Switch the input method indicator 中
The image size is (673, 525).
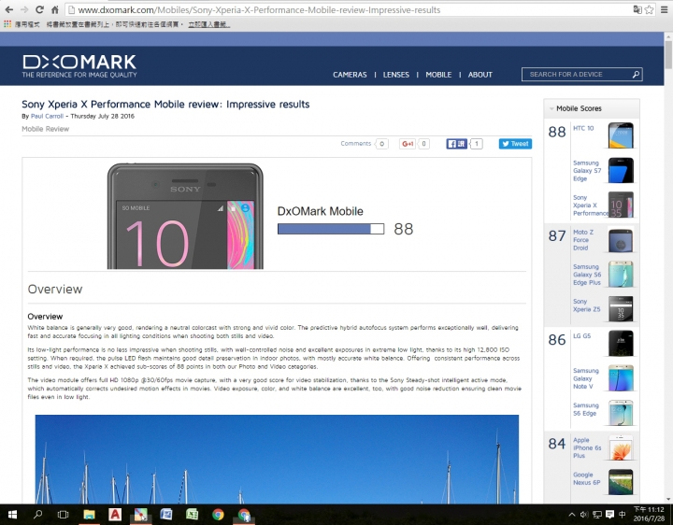click(623, 515)
